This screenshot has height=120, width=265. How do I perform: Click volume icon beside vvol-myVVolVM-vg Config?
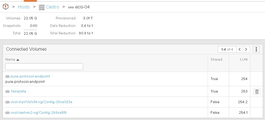click(7, 102)
